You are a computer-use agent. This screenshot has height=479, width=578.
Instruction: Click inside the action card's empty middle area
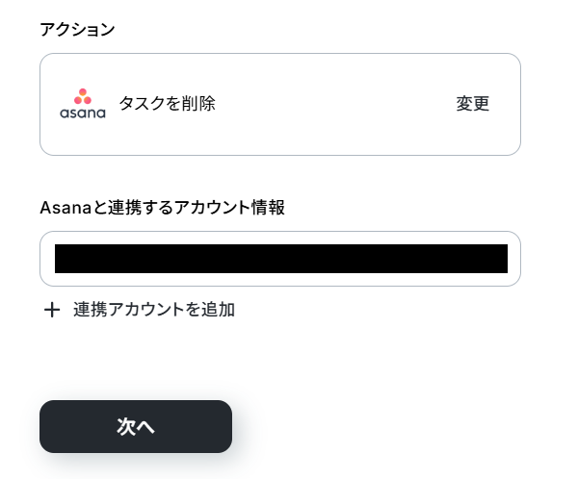click(x=331, y=104)
